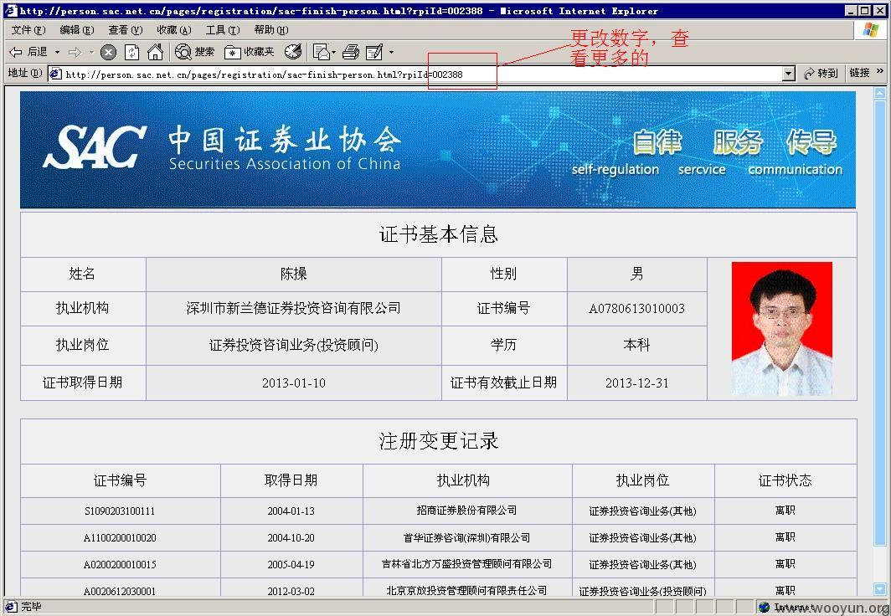This screenshot has width=891, height=616.
Task: Click the IE icon in the title bar
Action: [x=11, y=10]
